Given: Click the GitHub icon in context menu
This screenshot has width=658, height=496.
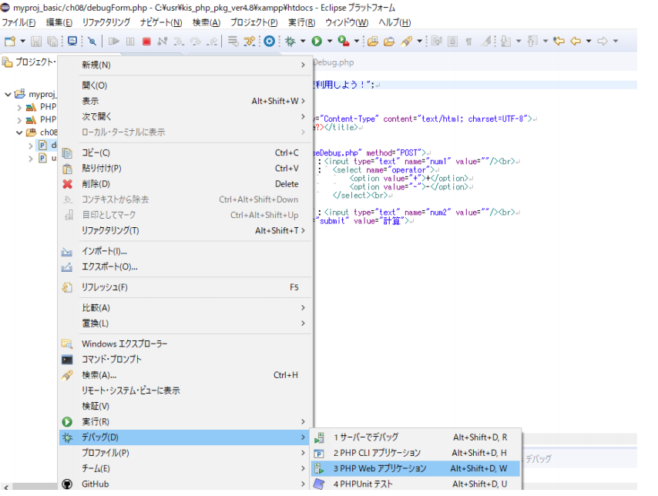Looking at the screenshot, I should [x=67, y=484].
